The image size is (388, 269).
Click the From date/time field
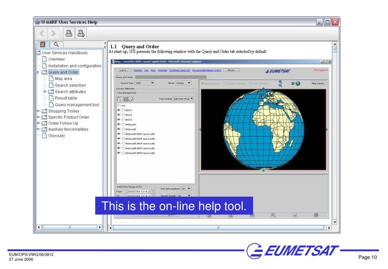pos(139,191)
